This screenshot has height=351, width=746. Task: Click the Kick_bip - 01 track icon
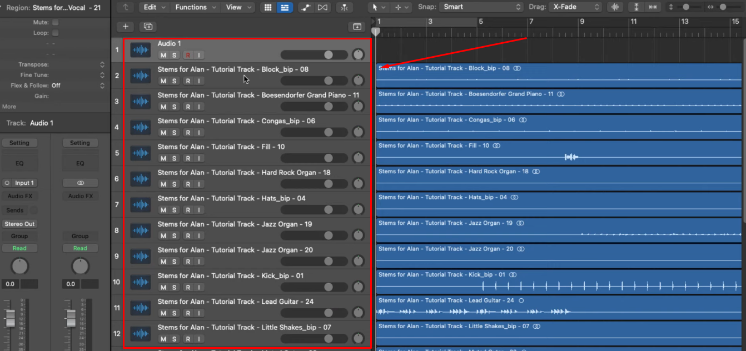click(x=141, y=282)
